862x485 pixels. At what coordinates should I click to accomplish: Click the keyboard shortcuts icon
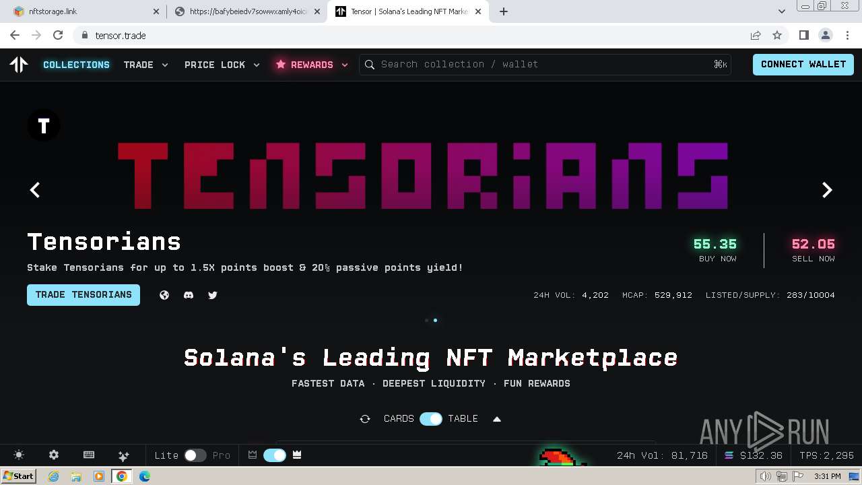(89, 455)
